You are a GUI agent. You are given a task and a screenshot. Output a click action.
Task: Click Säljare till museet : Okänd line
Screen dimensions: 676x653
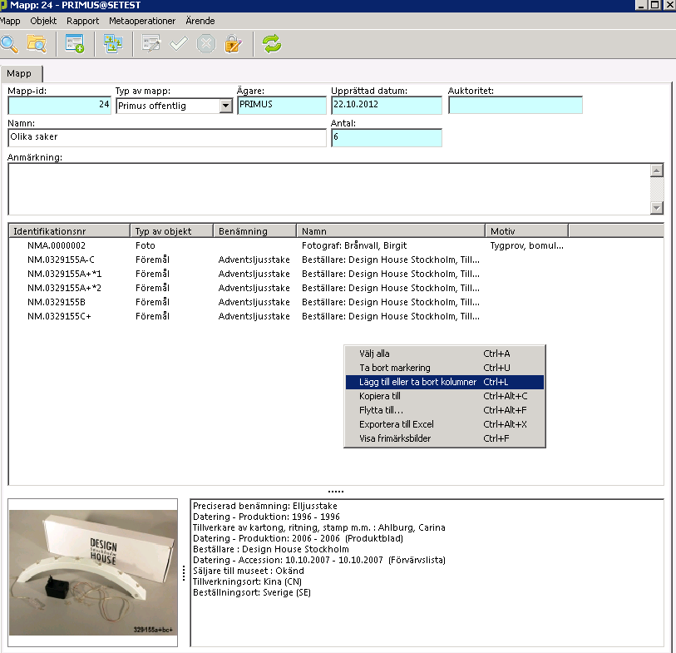249,571
